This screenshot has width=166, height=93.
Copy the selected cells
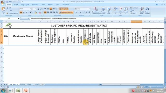[x=9, y=11]
